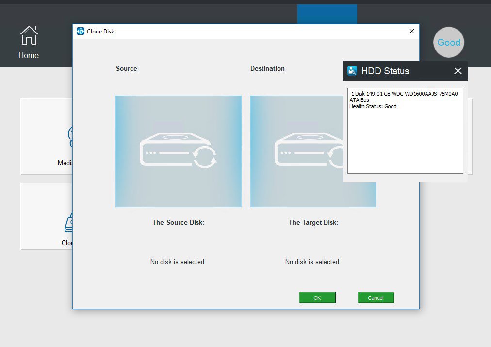
Task: Click the Good health status circle
Action: [448, 42]
